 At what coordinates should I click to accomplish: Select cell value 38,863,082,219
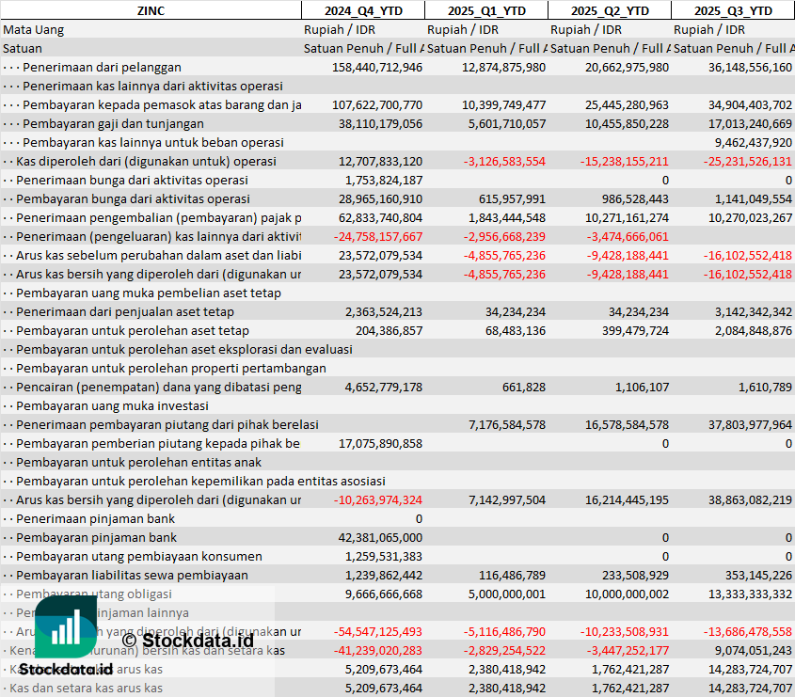click(750, 499)
